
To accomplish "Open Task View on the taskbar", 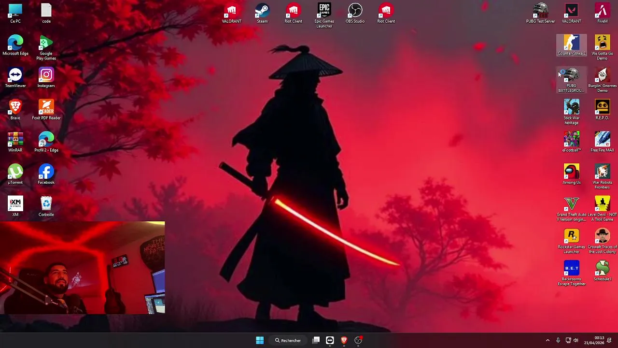I will tap(316, 340).
